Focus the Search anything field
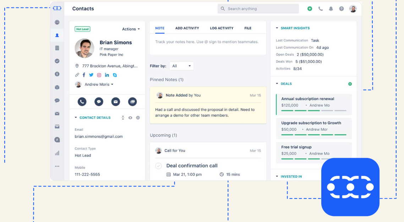404x222 pixels. point(258,9)
